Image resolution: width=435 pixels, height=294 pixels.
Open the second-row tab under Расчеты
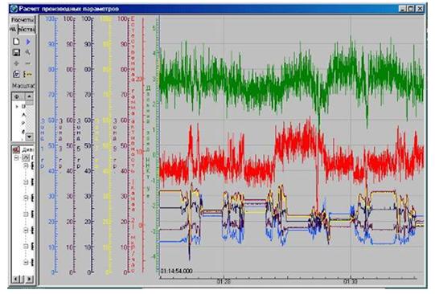pos(27,29)
